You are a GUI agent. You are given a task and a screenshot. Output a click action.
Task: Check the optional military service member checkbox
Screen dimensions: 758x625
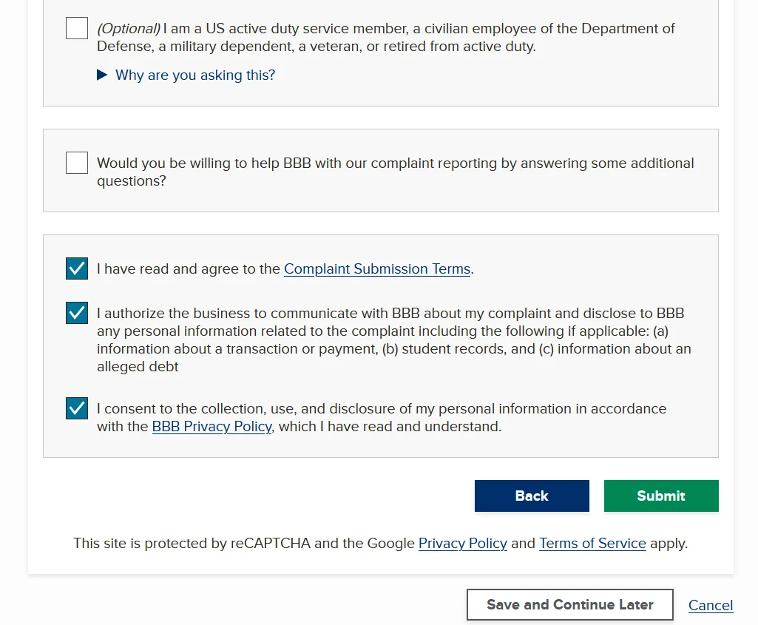(77, 29)
